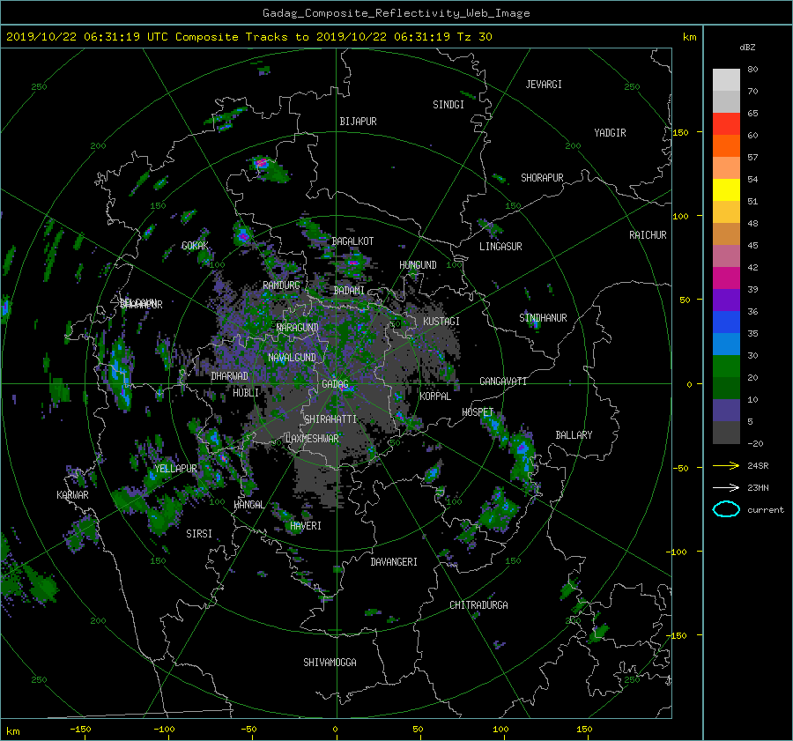Click the 06:31:19 UTC Composite Tracks timestamp header
The width and height of the screenshot is (793, 741).
[x=248, y=37]
